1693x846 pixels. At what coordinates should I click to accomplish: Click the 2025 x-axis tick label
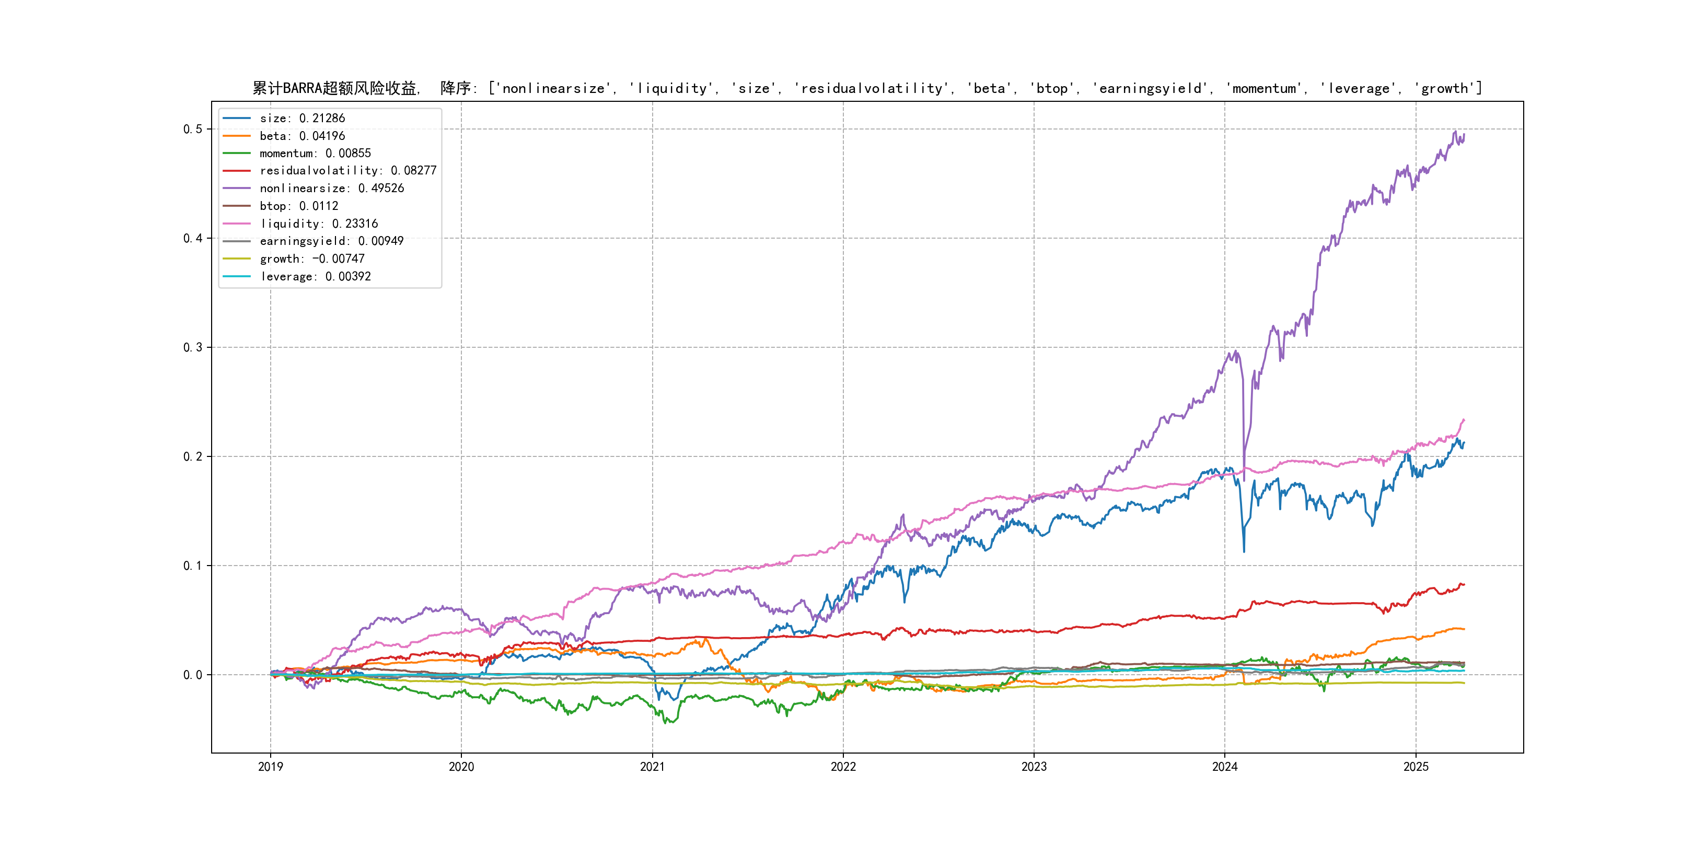(x=1416, y=767)
